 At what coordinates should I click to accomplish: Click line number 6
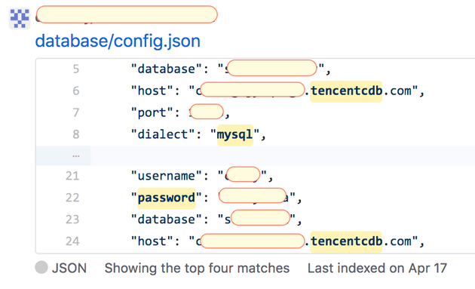tap(76, 91)
